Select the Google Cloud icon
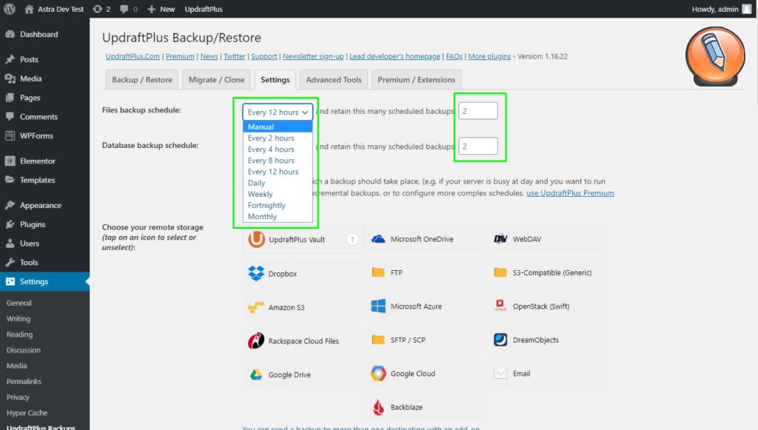This screenshot has width=758, height=430. tap(378, 374)
